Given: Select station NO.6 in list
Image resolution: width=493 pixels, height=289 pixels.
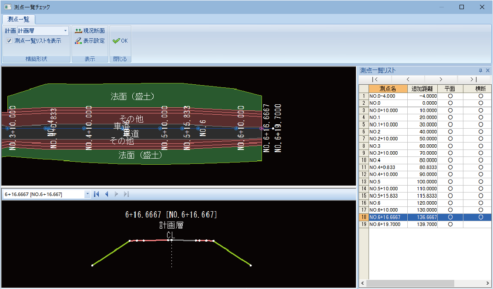Looking at the screenshot, I should [388, 203].
